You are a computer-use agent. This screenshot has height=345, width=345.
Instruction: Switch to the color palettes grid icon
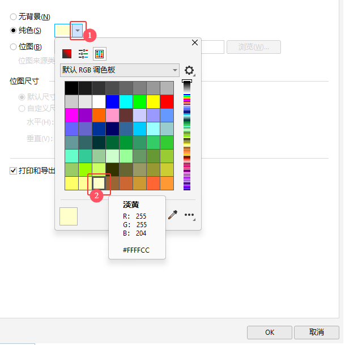(100, 54)
